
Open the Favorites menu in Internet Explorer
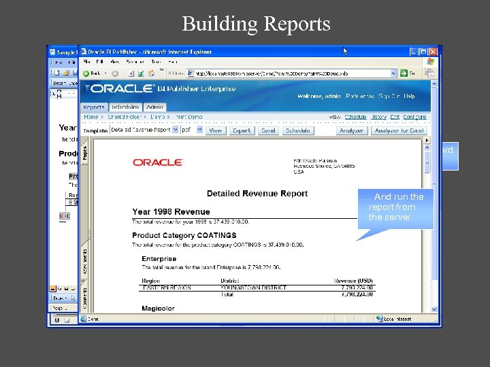135,62
